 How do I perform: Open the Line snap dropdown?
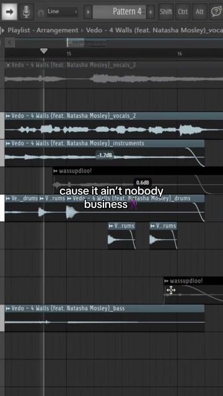point(62,12)
